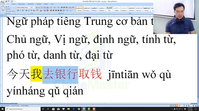
Task: Click the Format Painter button
Action: (11, 11)
